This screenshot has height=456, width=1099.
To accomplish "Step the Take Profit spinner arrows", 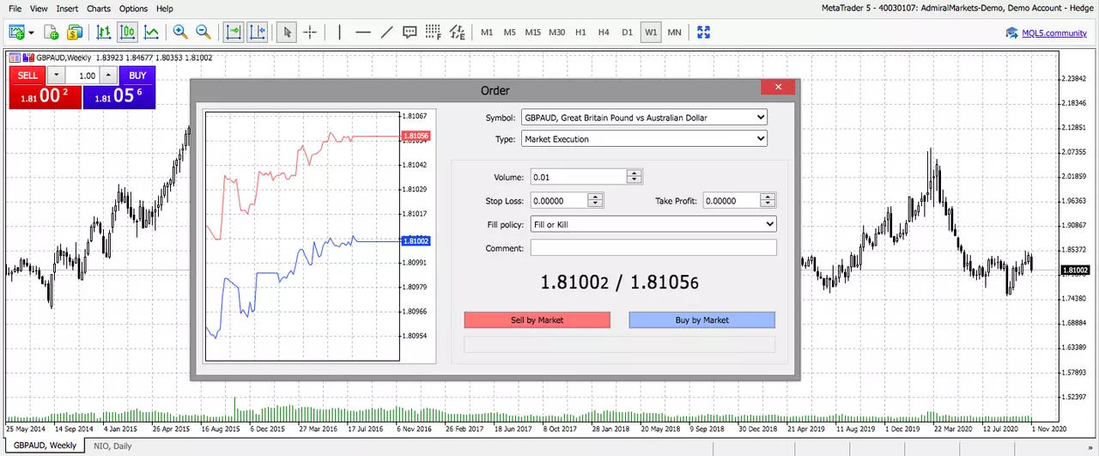I will [768, 200].
